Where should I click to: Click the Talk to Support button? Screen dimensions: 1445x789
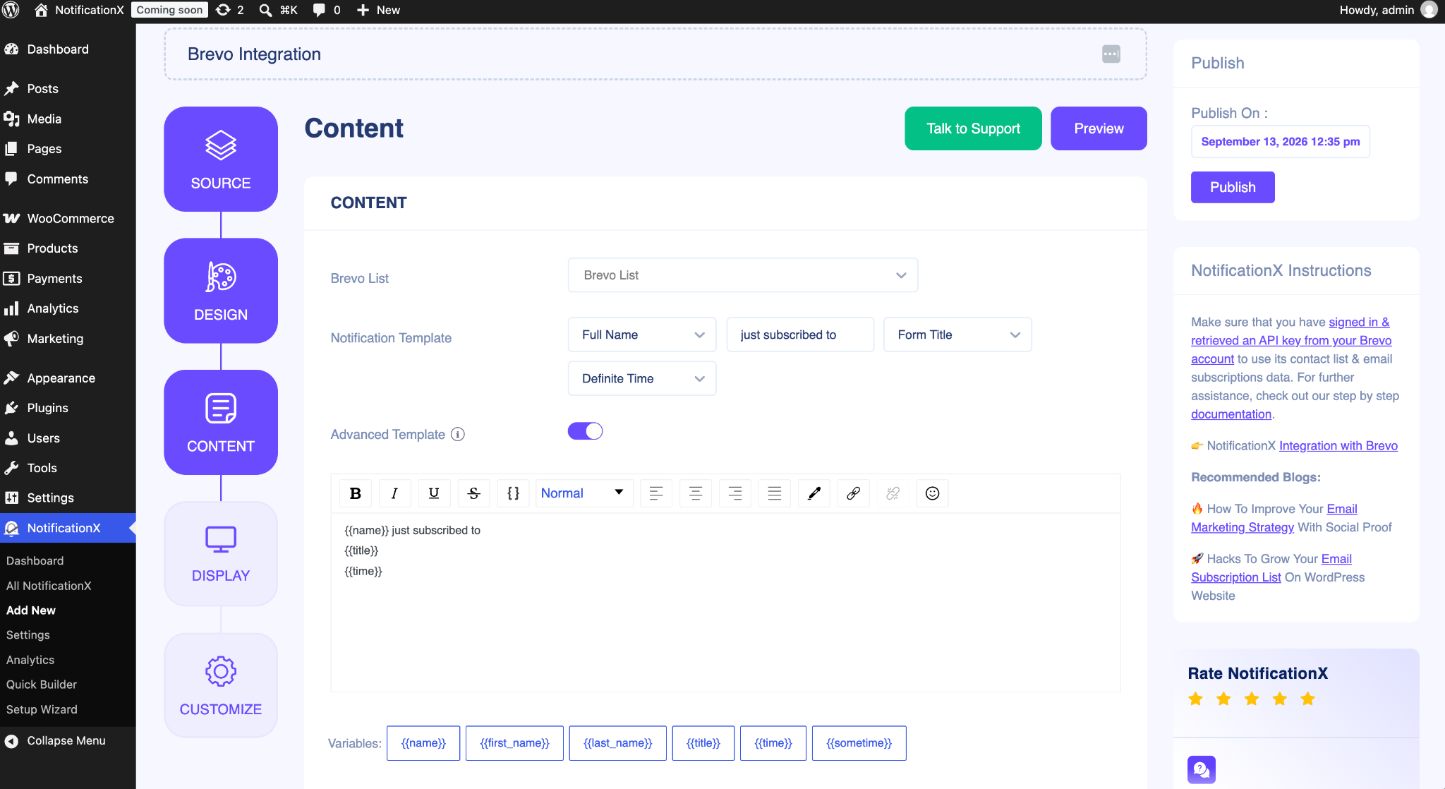point(974,128)
